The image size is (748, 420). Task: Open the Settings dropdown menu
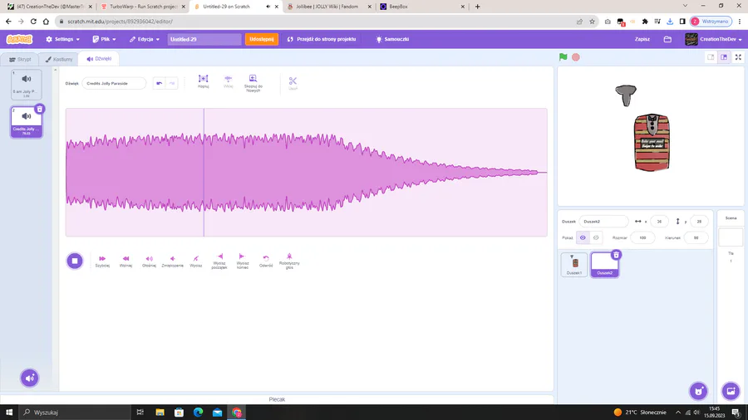62,39
